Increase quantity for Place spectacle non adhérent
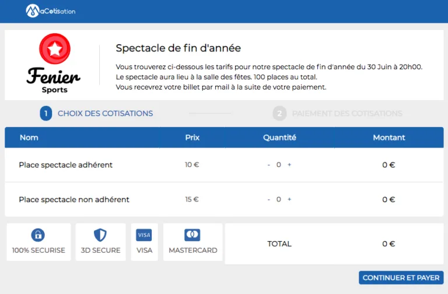The image size is (448, 294). (x=289, y=199)
